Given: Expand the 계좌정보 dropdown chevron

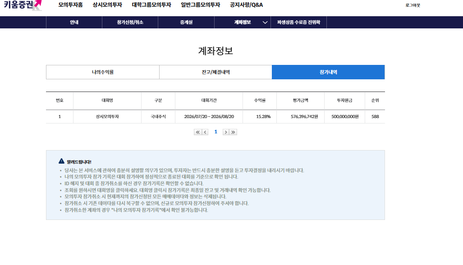Looking at the screenshot, I should click(x=265, y=23).
